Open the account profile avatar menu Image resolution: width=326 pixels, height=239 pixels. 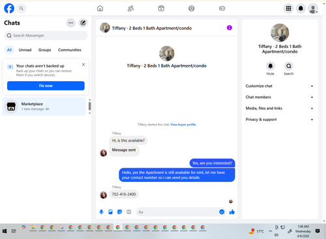coord(313,8)
